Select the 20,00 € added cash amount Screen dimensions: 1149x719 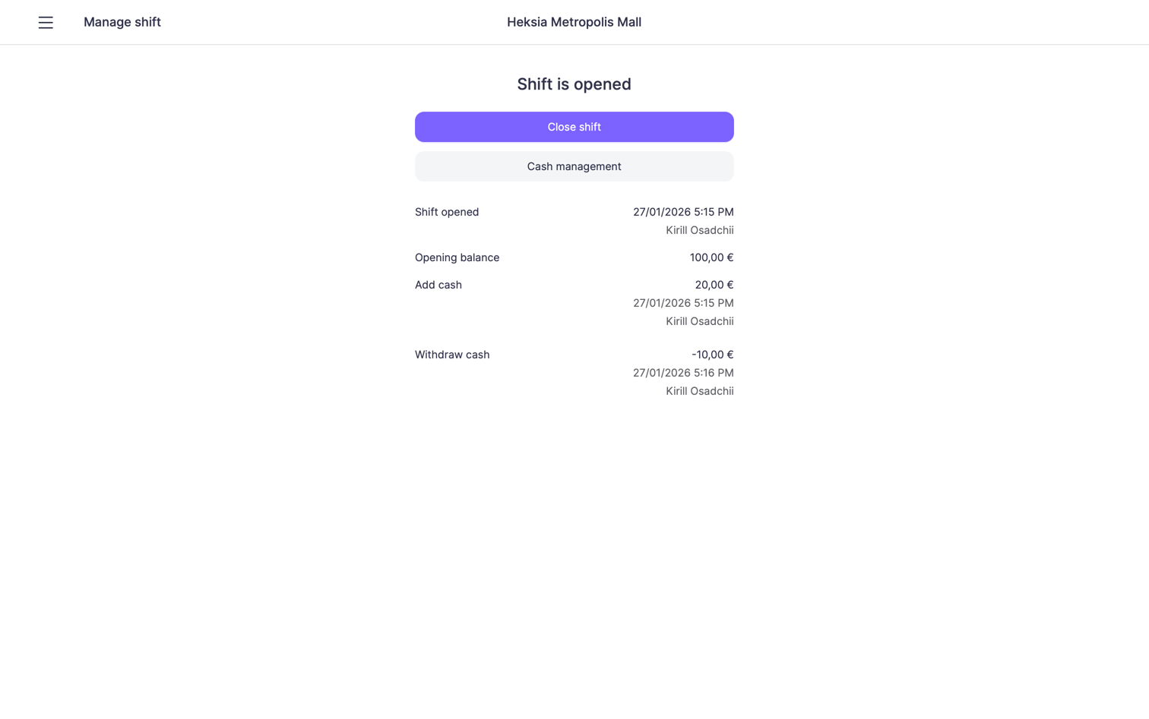pyautogui.click(x=714, y=285)
